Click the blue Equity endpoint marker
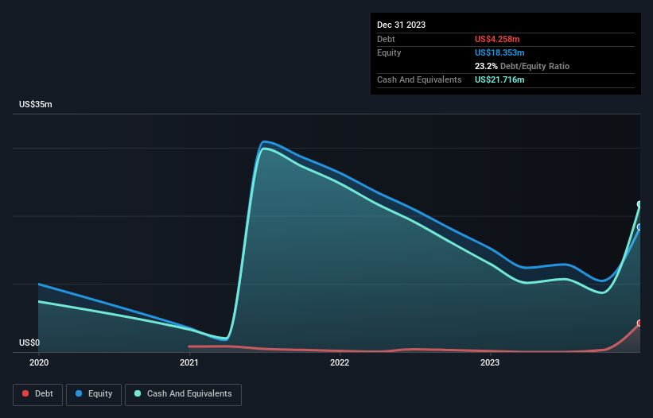Image resolution: width=653 pixels, height=418 pixels. 640,227
